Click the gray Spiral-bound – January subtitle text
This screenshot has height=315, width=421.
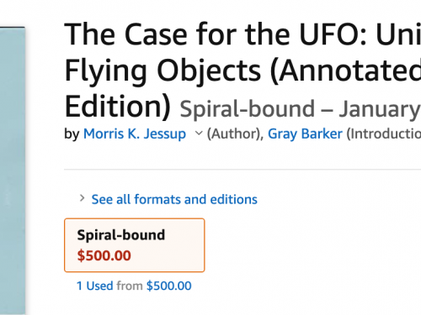(x=300, y=109)
